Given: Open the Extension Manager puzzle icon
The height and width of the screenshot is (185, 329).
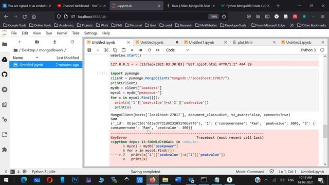Looking at the screenshot, I should pyautogui.click(x=5, y=150).
